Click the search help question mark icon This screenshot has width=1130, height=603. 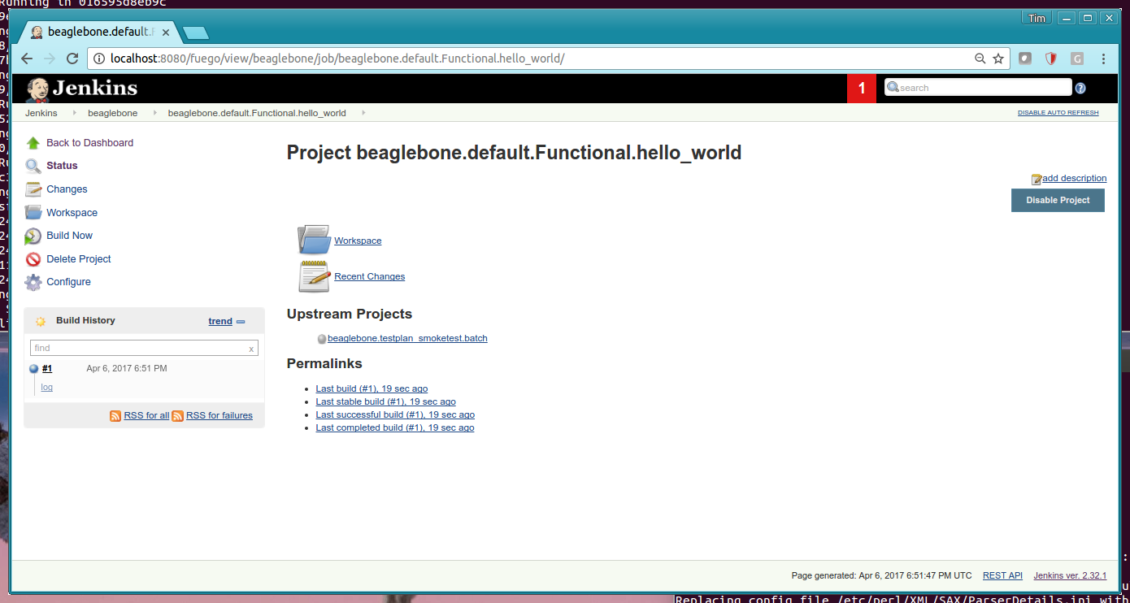click(1080, 88)
